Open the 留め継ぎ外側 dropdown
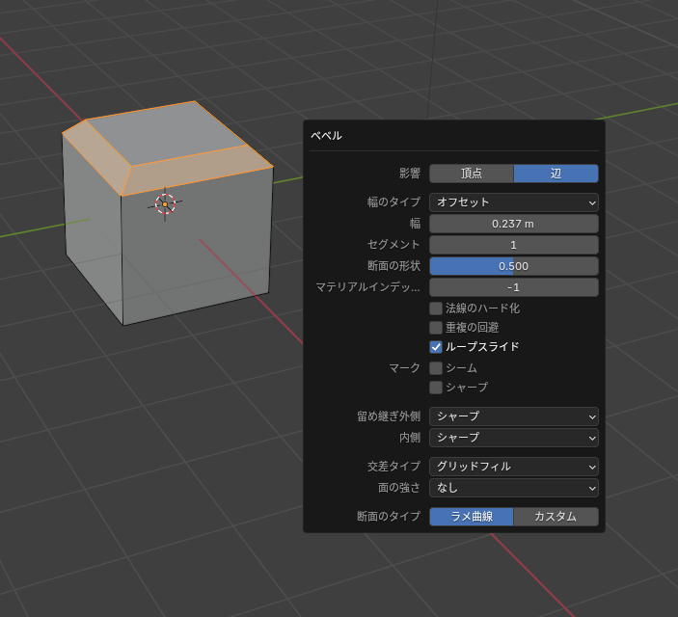This screenshot has width=678, height=617. 514,416
